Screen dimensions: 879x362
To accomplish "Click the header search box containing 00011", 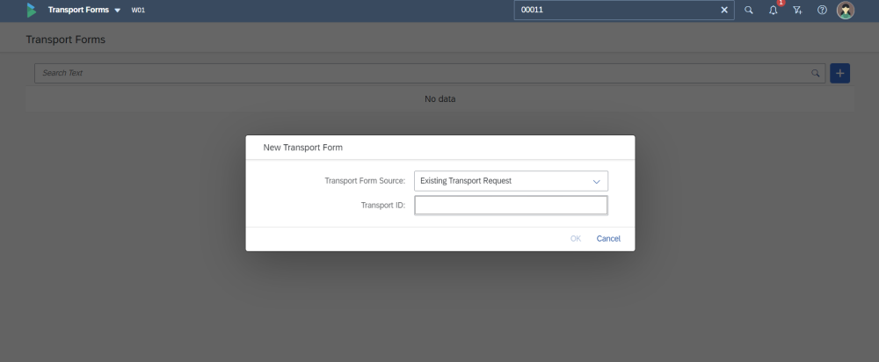I will coord(615,11).
